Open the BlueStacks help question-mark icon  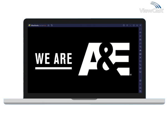[x=124, y=25]
